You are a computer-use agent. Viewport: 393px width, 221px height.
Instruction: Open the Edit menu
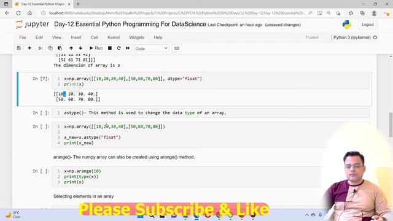tap(39, 37)
